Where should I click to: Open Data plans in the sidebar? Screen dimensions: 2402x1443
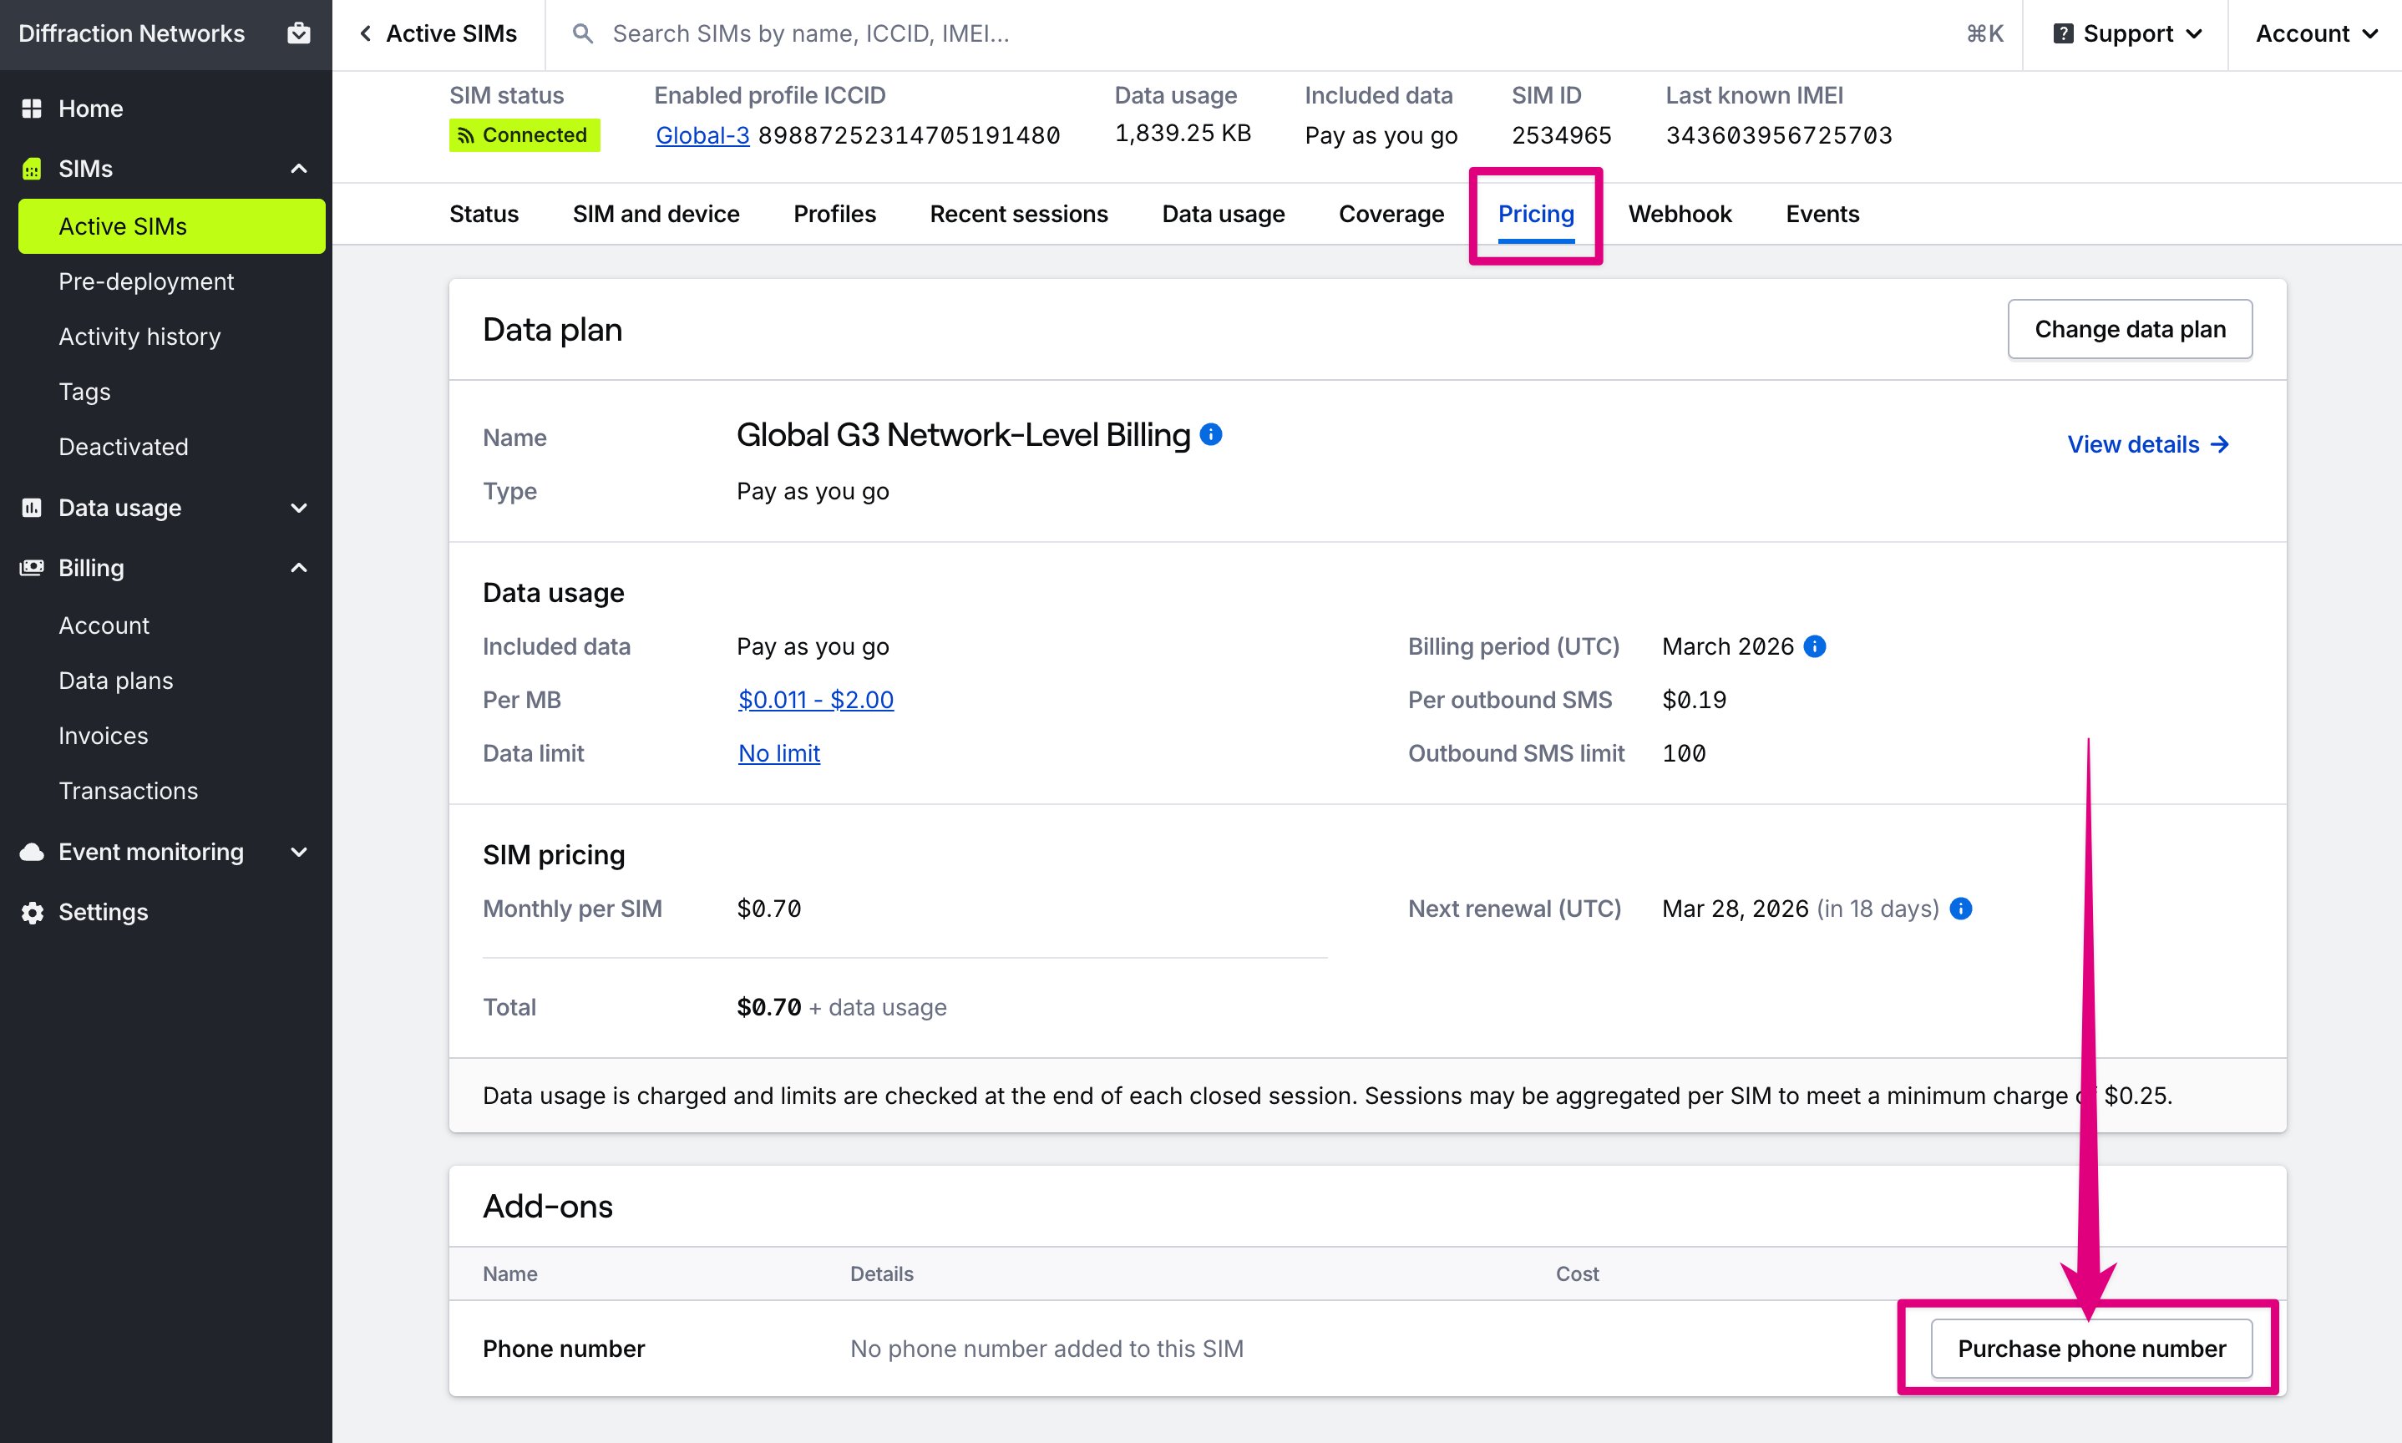116,681
